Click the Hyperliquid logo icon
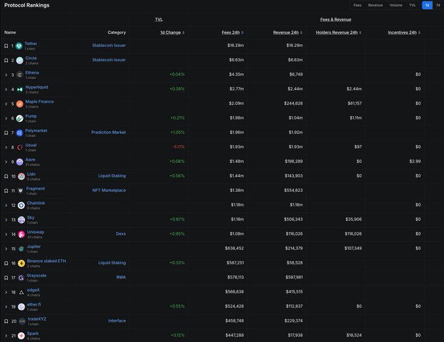Screen dimensions: 444x342 coord(20,89)
